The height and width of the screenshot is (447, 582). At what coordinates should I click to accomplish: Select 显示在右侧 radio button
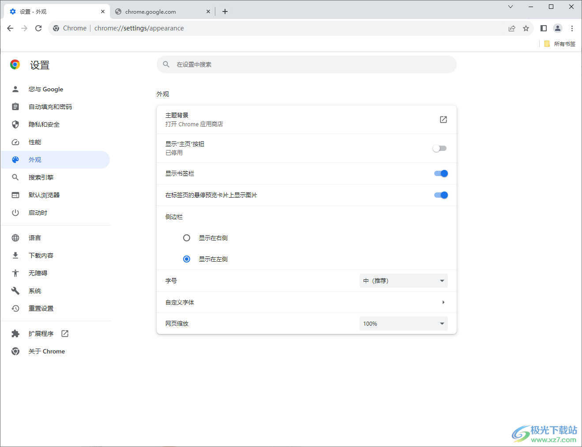(187, 238)
